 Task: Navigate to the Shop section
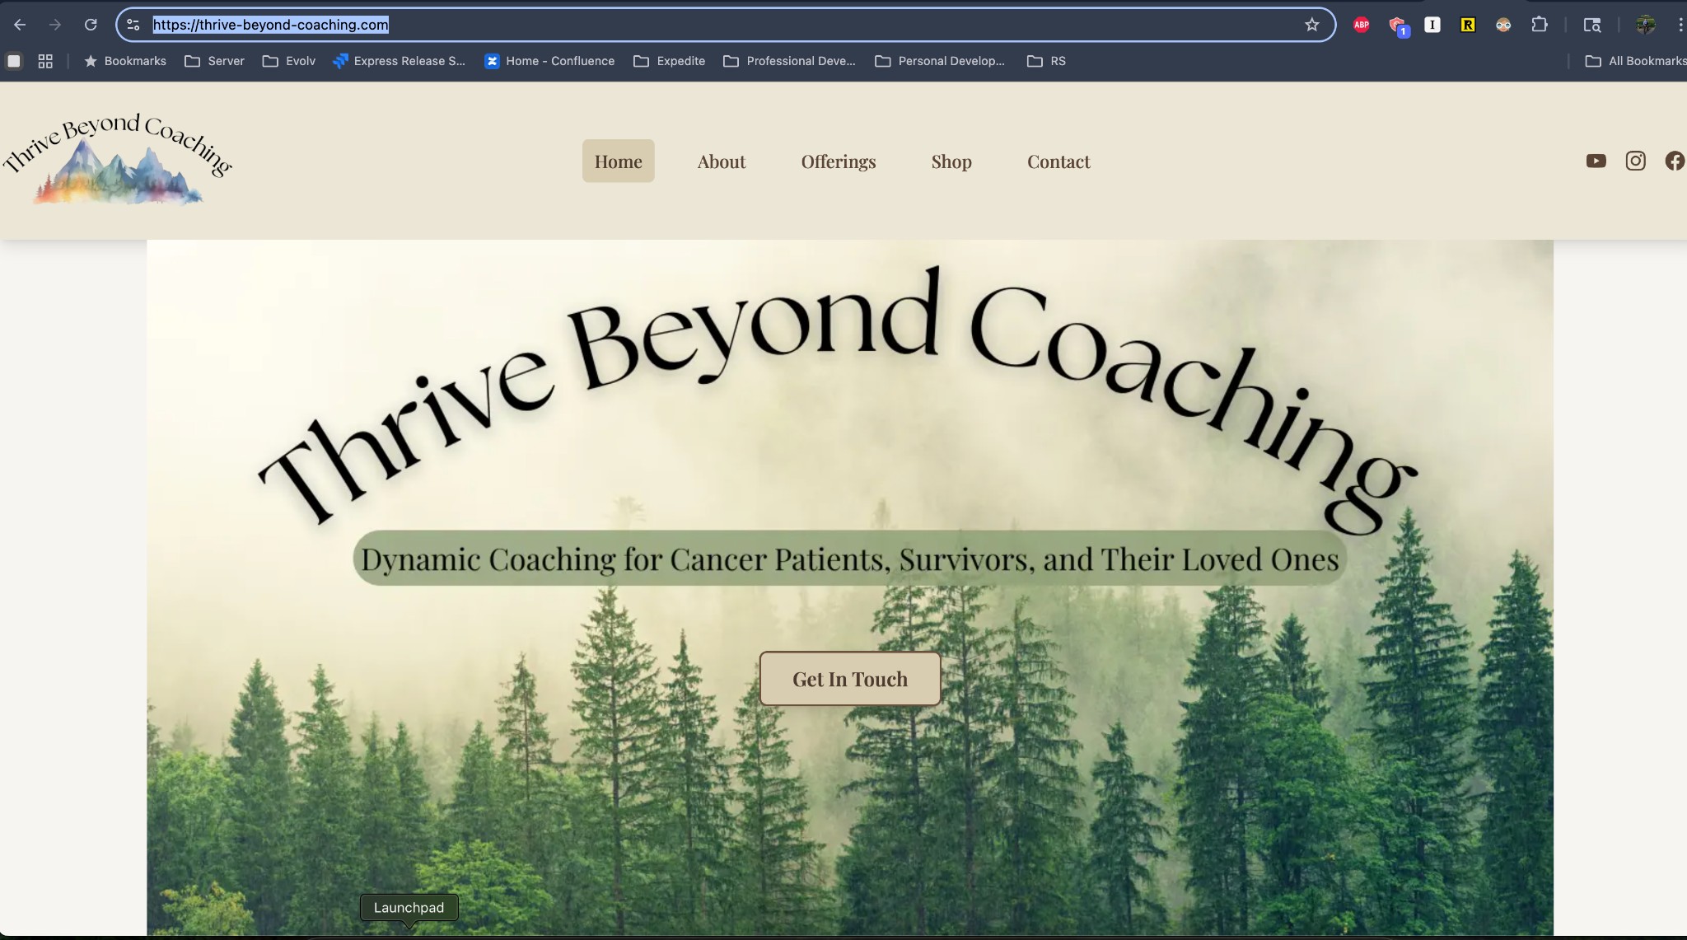[x=951, y=161]
